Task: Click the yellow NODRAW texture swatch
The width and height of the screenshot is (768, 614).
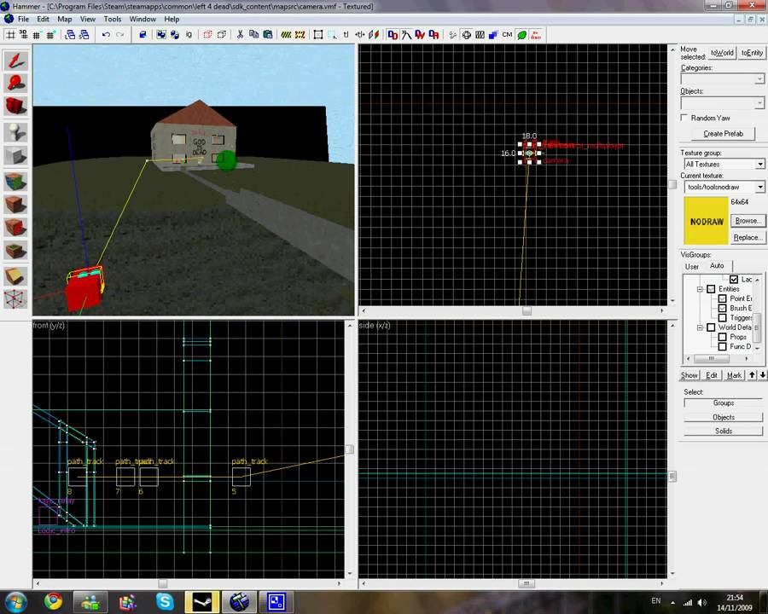Action: (707, 221)
